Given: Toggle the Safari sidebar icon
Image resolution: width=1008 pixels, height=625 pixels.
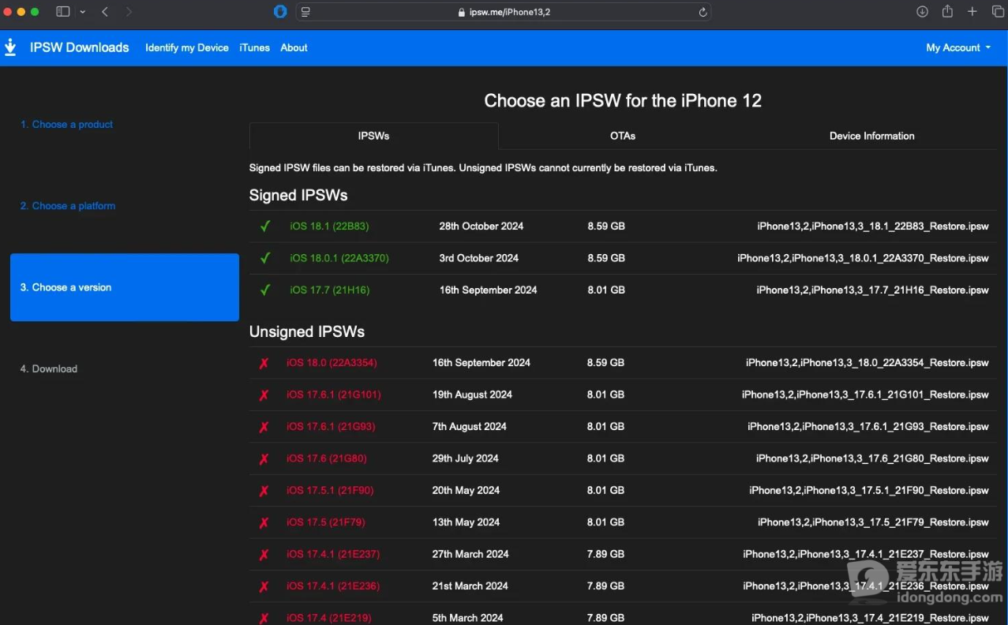Looking at the screenshot, I should [63, 12].
